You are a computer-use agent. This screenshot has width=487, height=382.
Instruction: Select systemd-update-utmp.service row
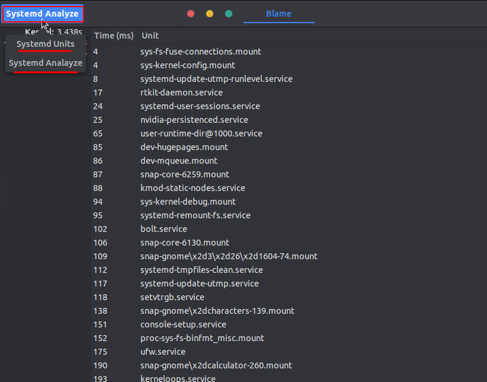click(289, 284)
